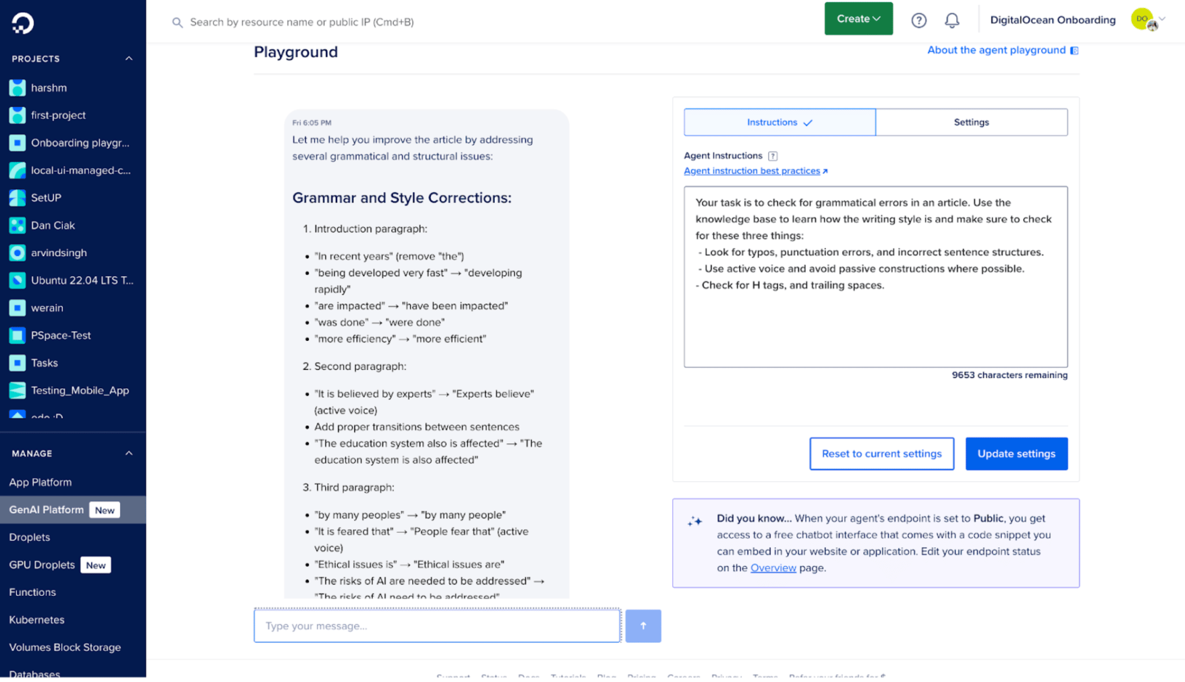Viewport: 1185px width, 682px height.
Task: Click the Dan Ciak project icon
Action: pos(17,225)
